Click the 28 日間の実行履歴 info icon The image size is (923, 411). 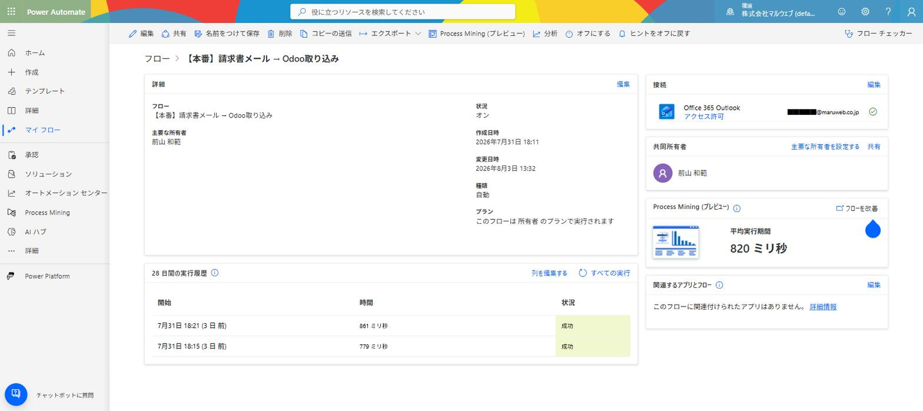coord(215,273)
